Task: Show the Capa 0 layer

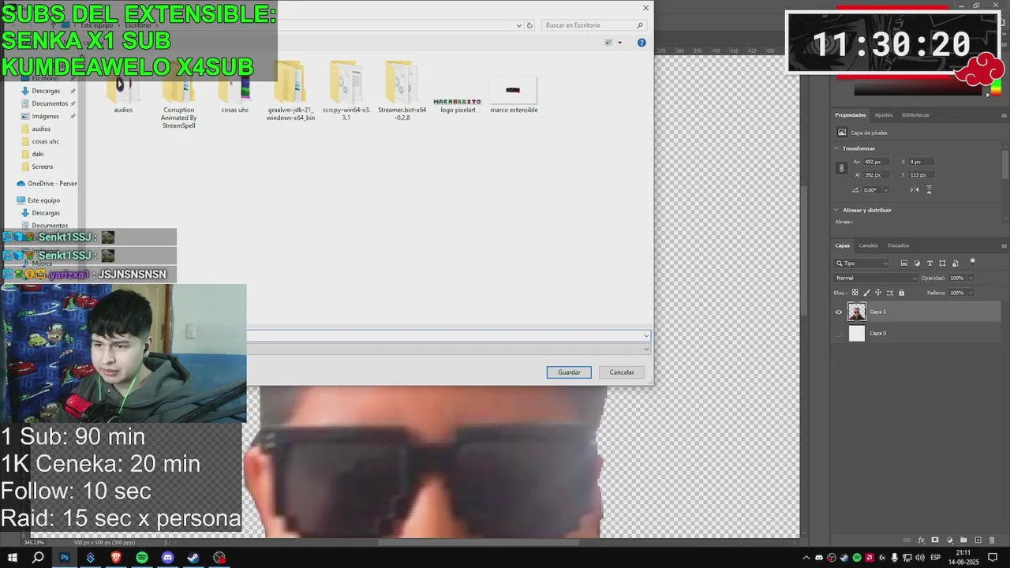Action: click(839, 333)
